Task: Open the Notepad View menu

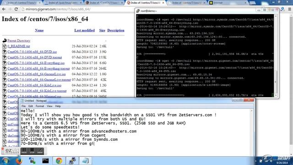Action: (x=49, y=106)
